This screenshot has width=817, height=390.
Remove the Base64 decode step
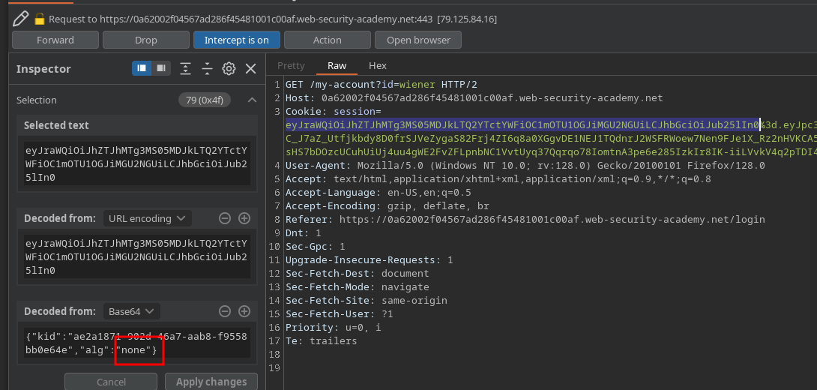point(224,311)
